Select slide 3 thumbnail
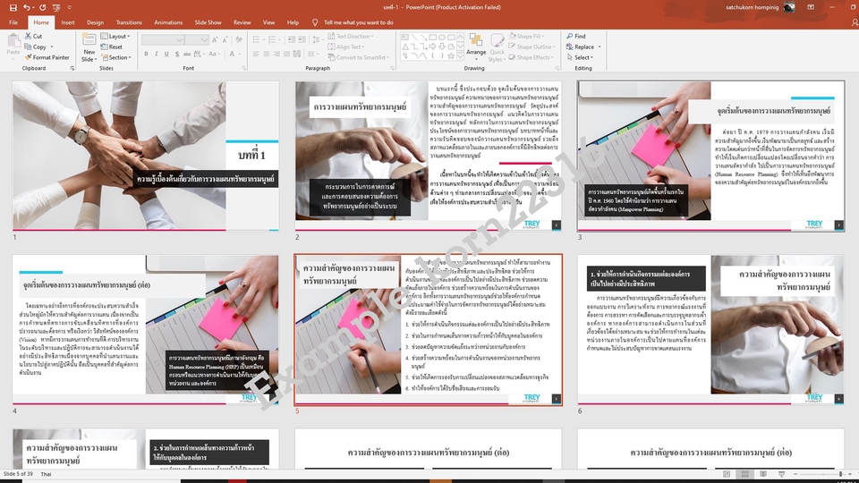The image size is (859, 483). tap(710, 156)
